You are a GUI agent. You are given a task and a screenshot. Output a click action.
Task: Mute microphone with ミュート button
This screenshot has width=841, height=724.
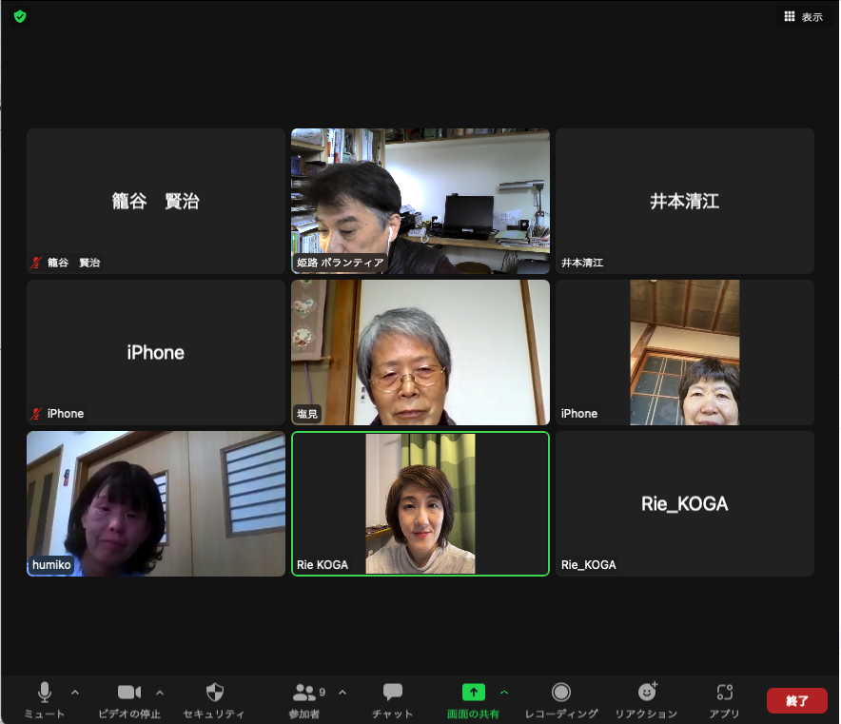pyautogui.click(x=45, y=699)
